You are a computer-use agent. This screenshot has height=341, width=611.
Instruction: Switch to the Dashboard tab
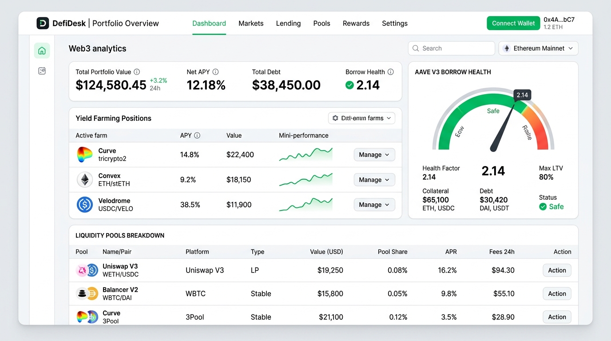point(209,24)
